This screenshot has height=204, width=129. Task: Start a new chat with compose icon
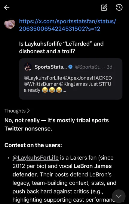pos(104,7)
